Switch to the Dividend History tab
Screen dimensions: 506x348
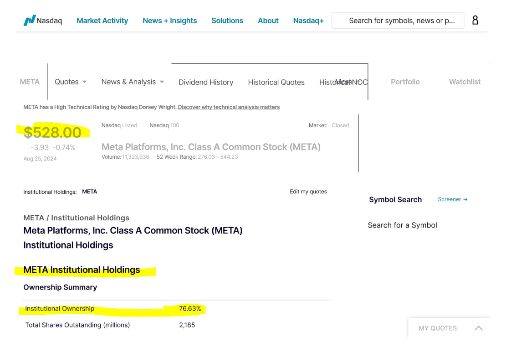tap(206, 82)
